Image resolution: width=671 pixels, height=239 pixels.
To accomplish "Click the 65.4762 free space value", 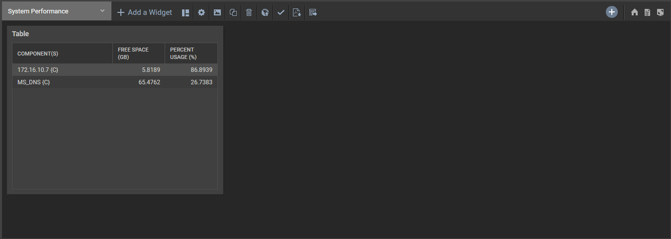I will coord(149,82).
